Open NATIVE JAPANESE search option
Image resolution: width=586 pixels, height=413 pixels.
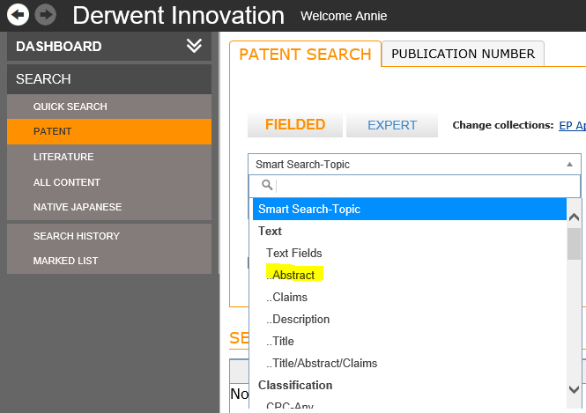tap(109, 207)
